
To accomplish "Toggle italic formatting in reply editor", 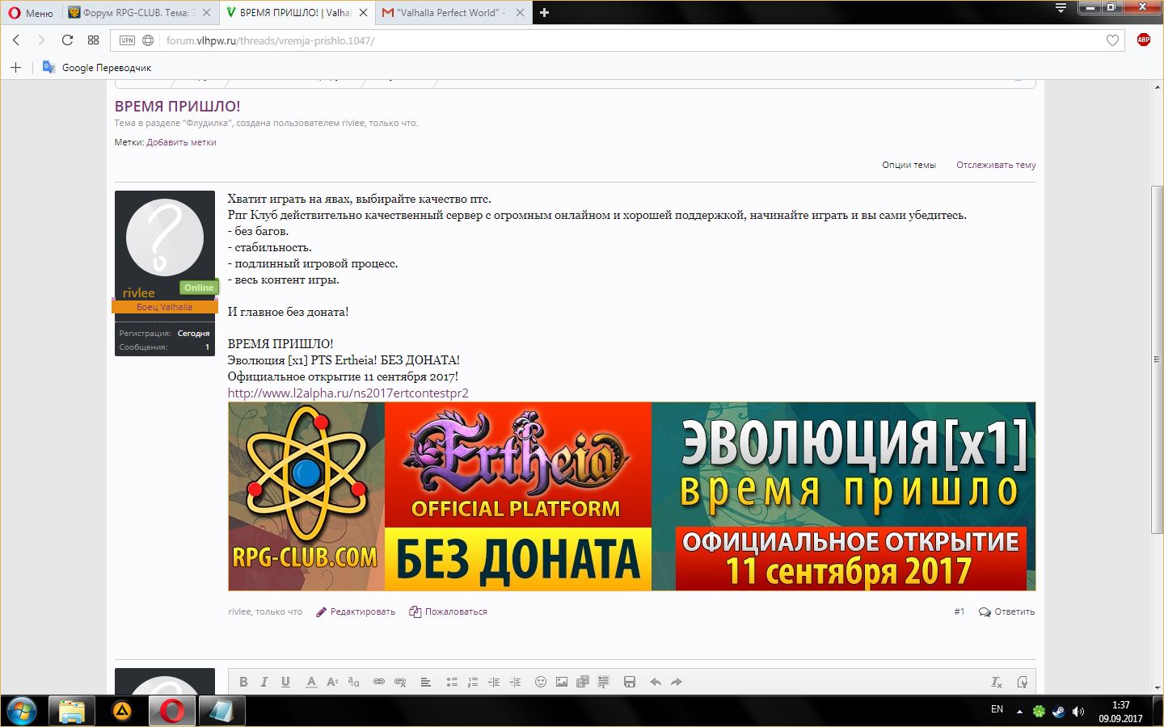I will 264,682.
